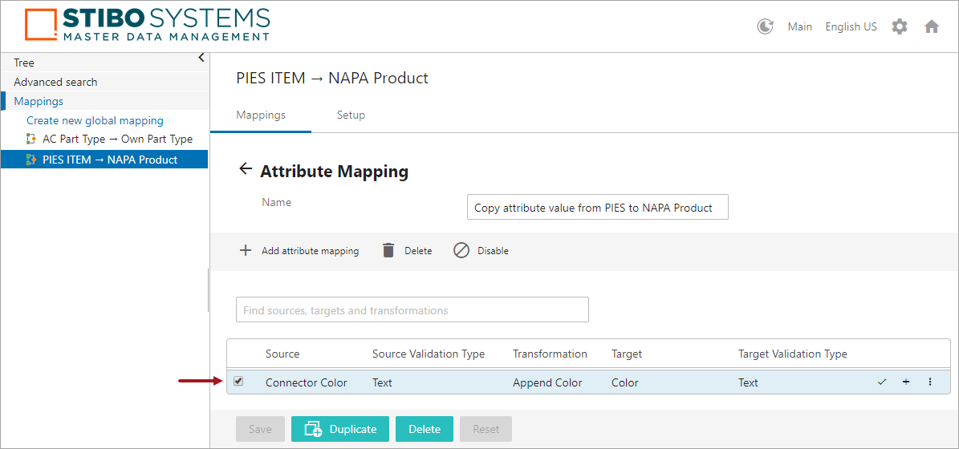The width and height of the screenshot is (959, 449).
Task: Go to home via house icon
Action: click(x=932, y=26)
